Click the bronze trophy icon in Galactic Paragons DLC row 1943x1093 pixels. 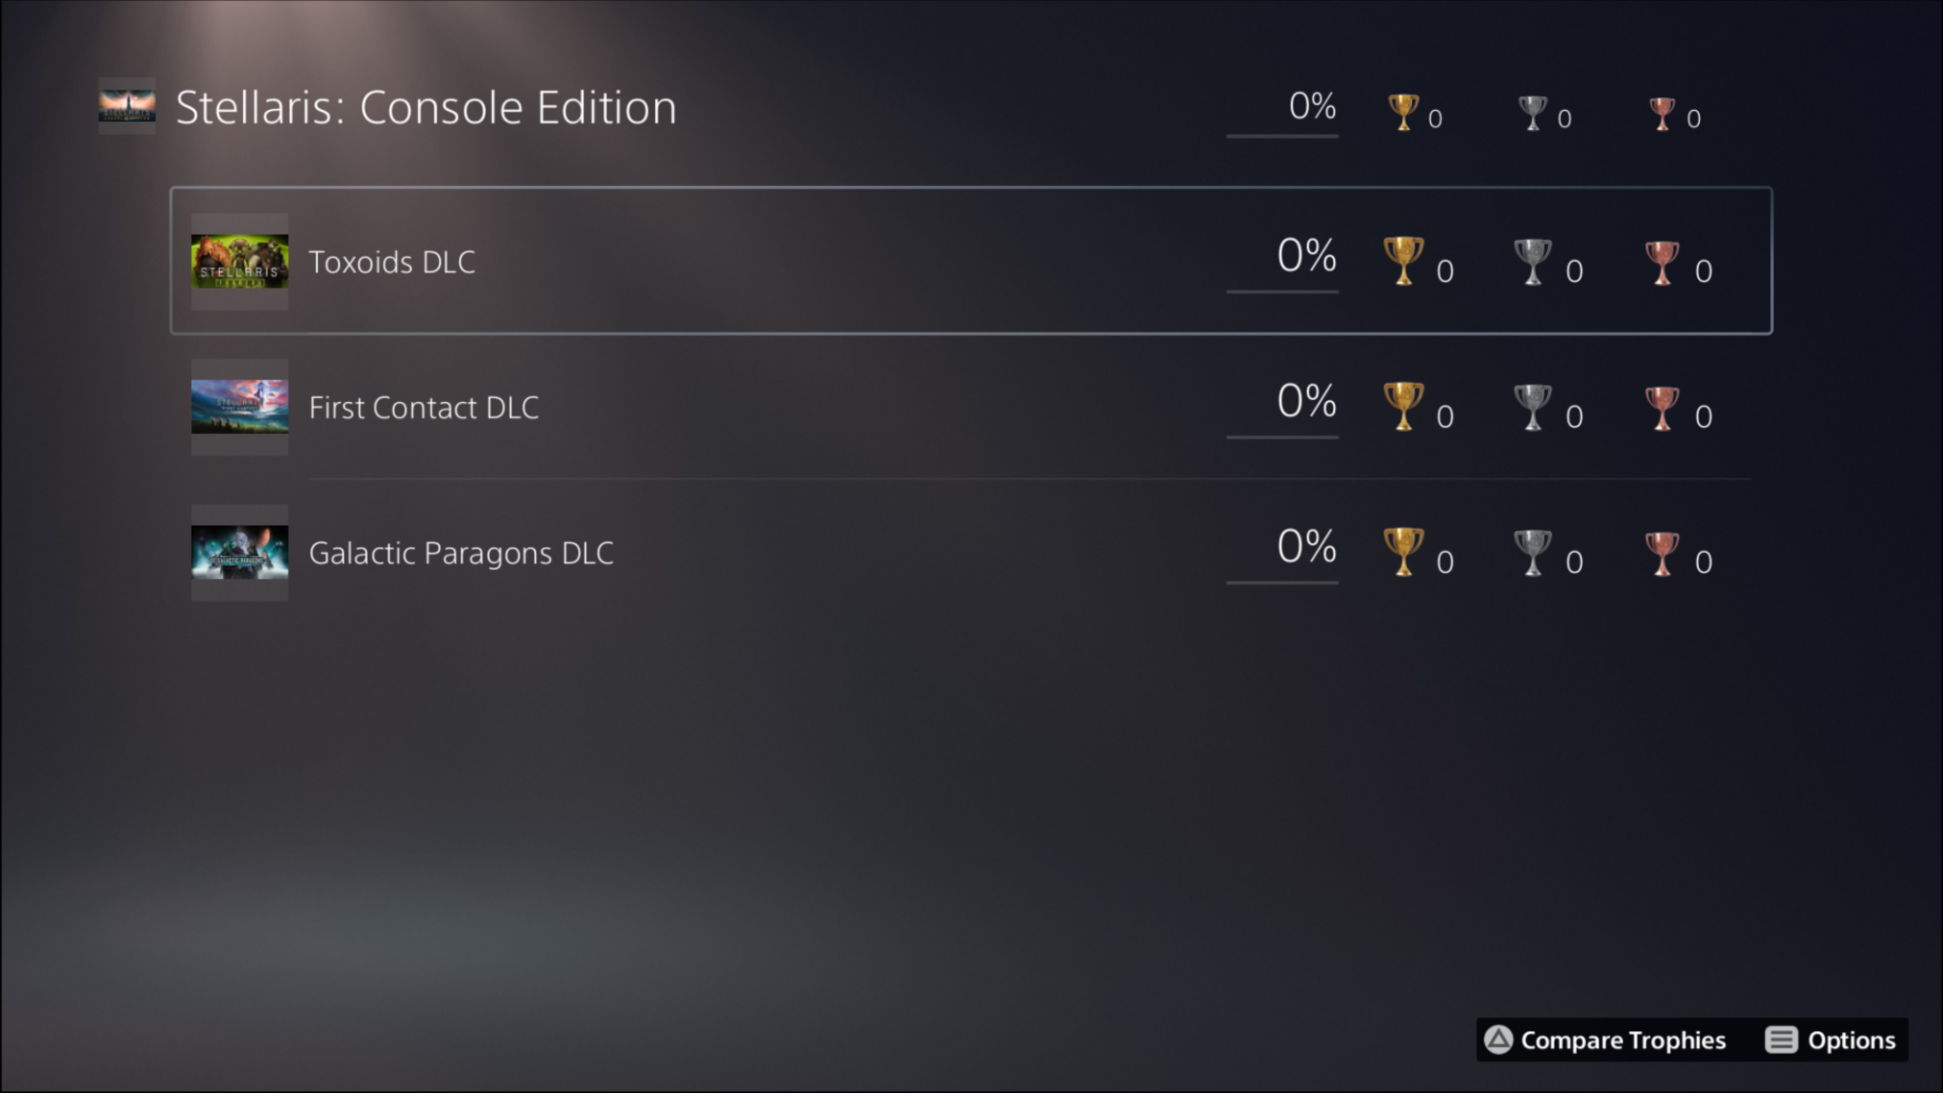tap(1662, 554)
